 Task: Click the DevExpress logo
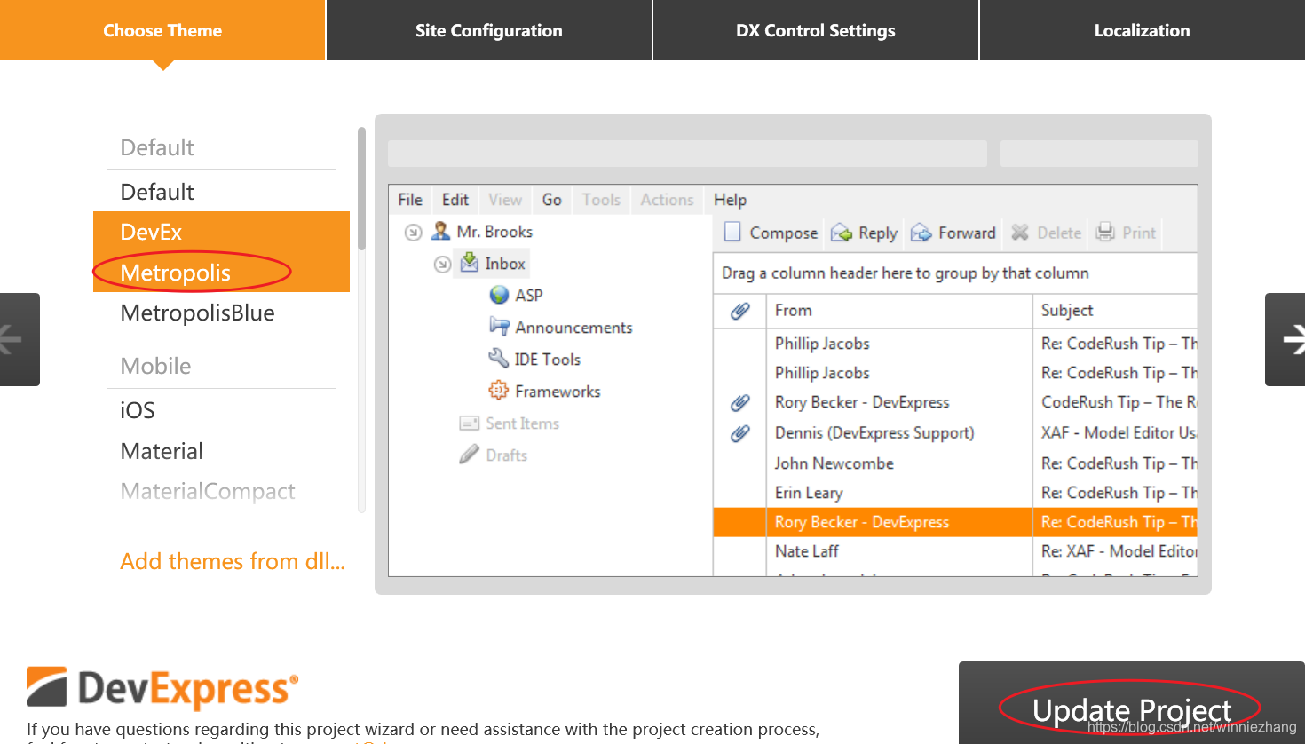pos(162,689)
